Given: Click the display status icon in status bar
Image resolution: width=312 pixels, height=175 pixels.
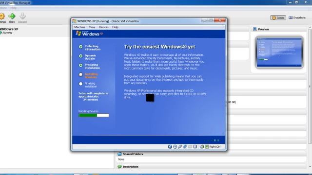Looking at the screenshot, I should [195, 147].
